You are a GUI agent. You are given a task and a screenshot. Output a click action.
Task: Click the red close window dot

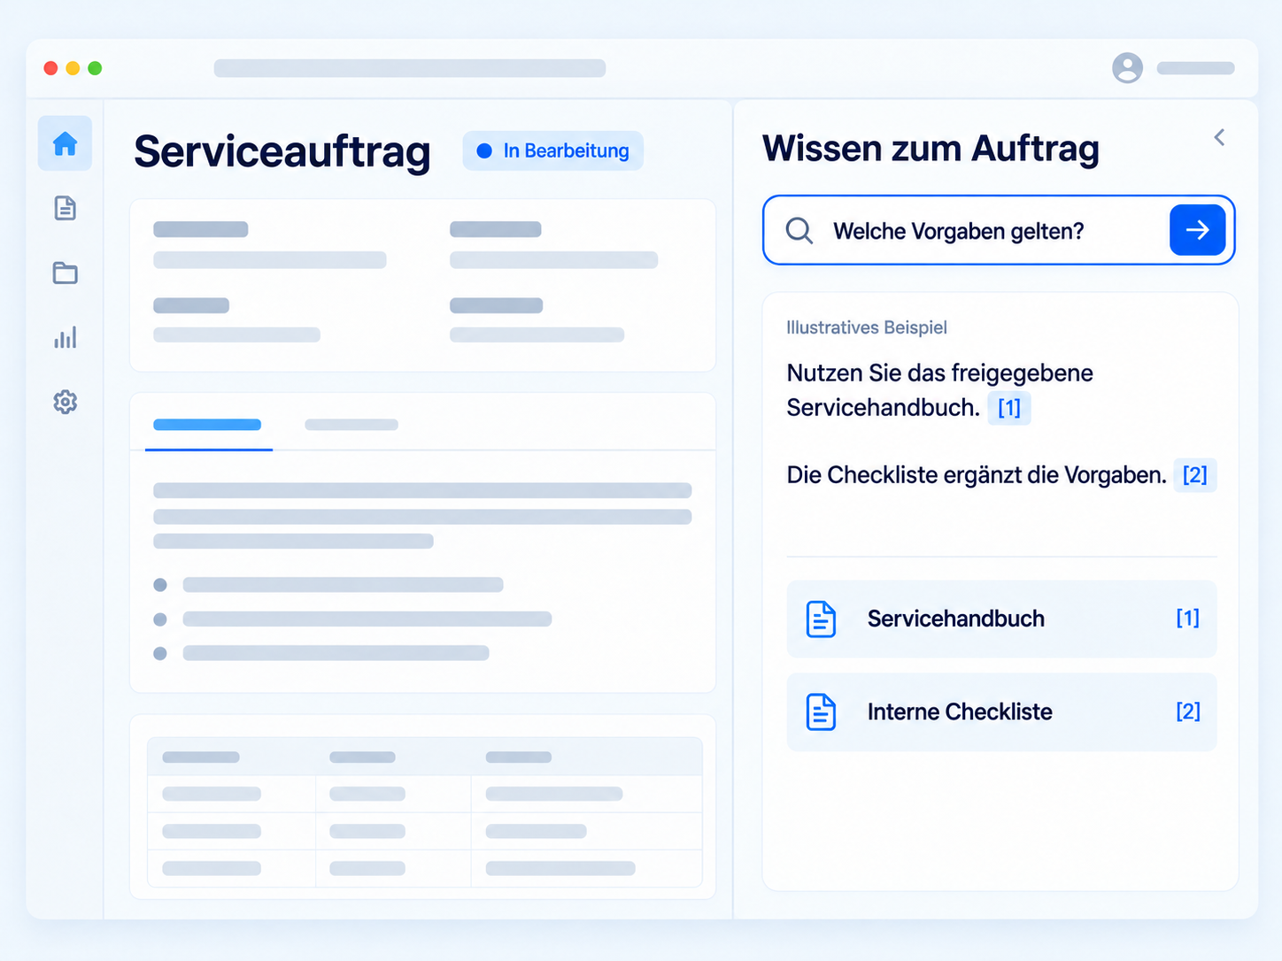51,68
